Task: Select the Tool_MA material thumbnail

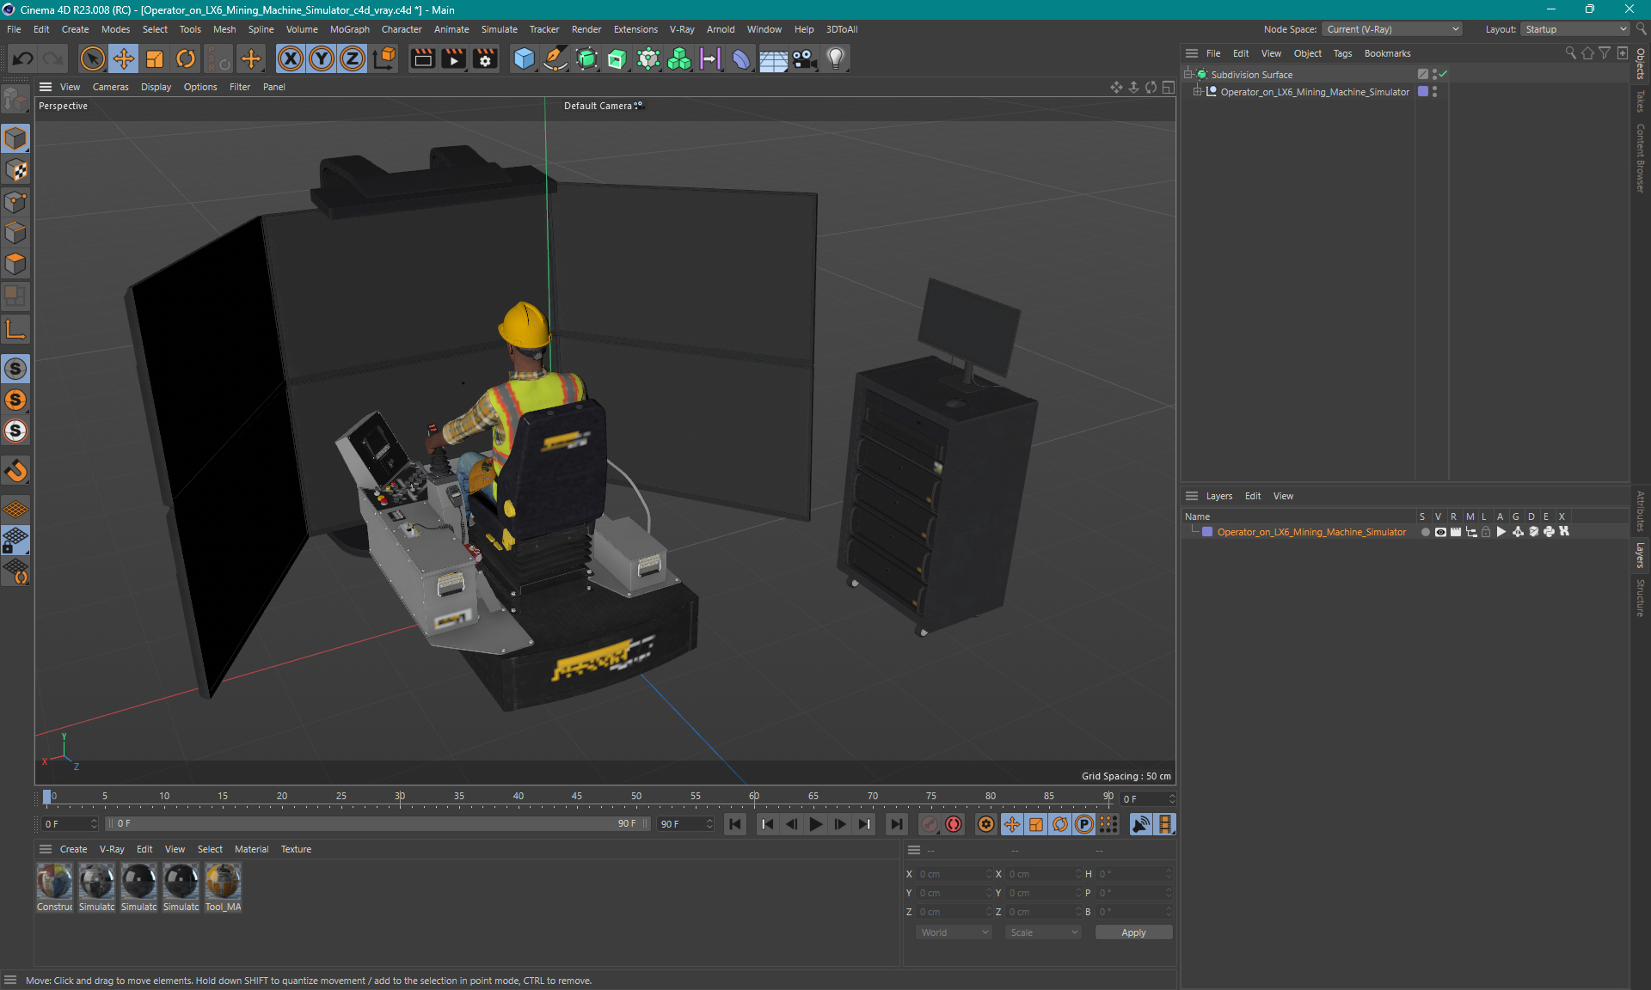Action: (223, 888)
